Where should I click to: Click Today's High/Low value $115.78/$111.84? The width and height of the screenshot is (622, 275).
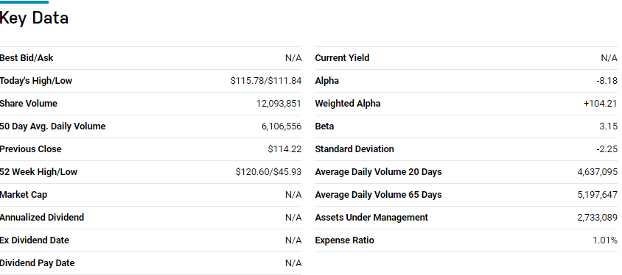point(266,81)
